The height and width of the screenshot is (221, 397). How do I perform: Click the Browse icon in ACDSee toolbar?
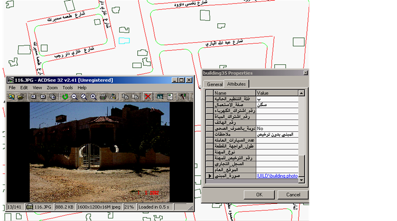coord(11,96)
